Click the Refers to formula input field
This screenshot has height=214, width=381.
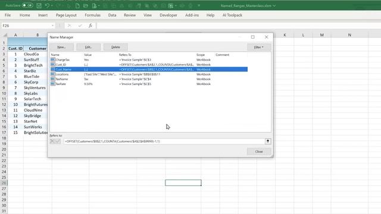click(164, 141)
